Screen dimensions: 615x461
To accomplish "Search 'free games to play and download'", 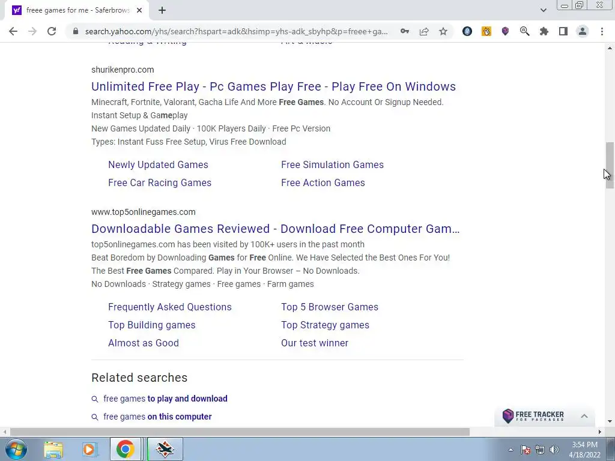I will coord(165,399).
